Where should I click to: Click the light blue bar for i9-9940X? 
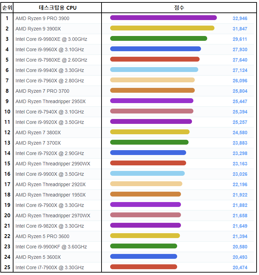[154, 70]
